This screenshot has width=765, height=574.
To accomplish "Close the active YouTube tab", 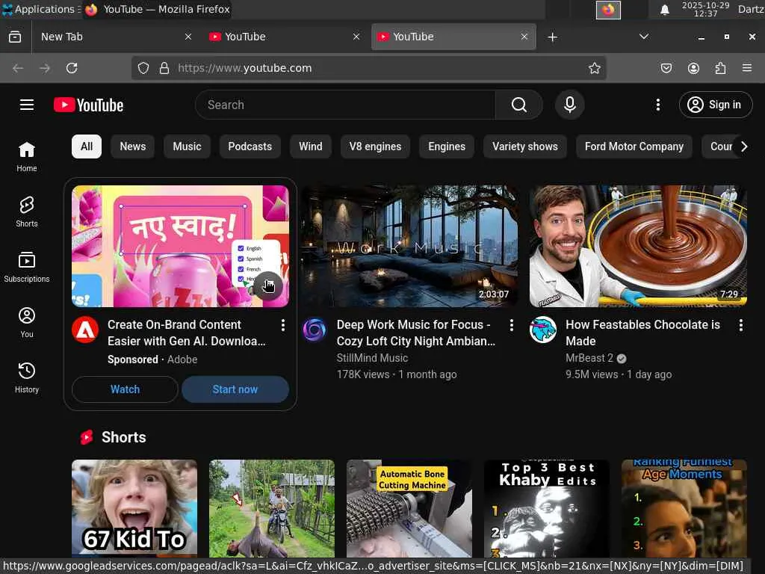I will 524,37.
